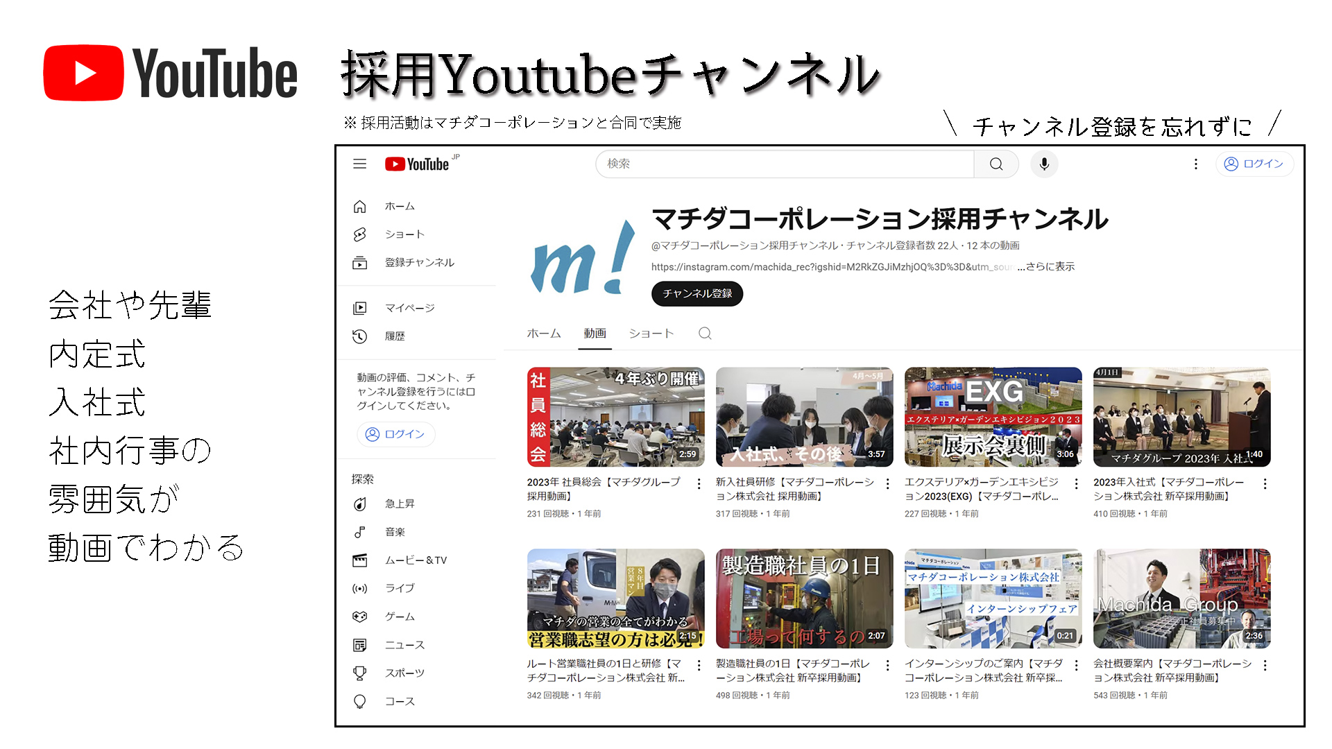Screen dimensions: 1332x749
Task: Play the 入社式、その後 3:57 thumbnail
Action: pyautogui.click(x=805, y=417)
